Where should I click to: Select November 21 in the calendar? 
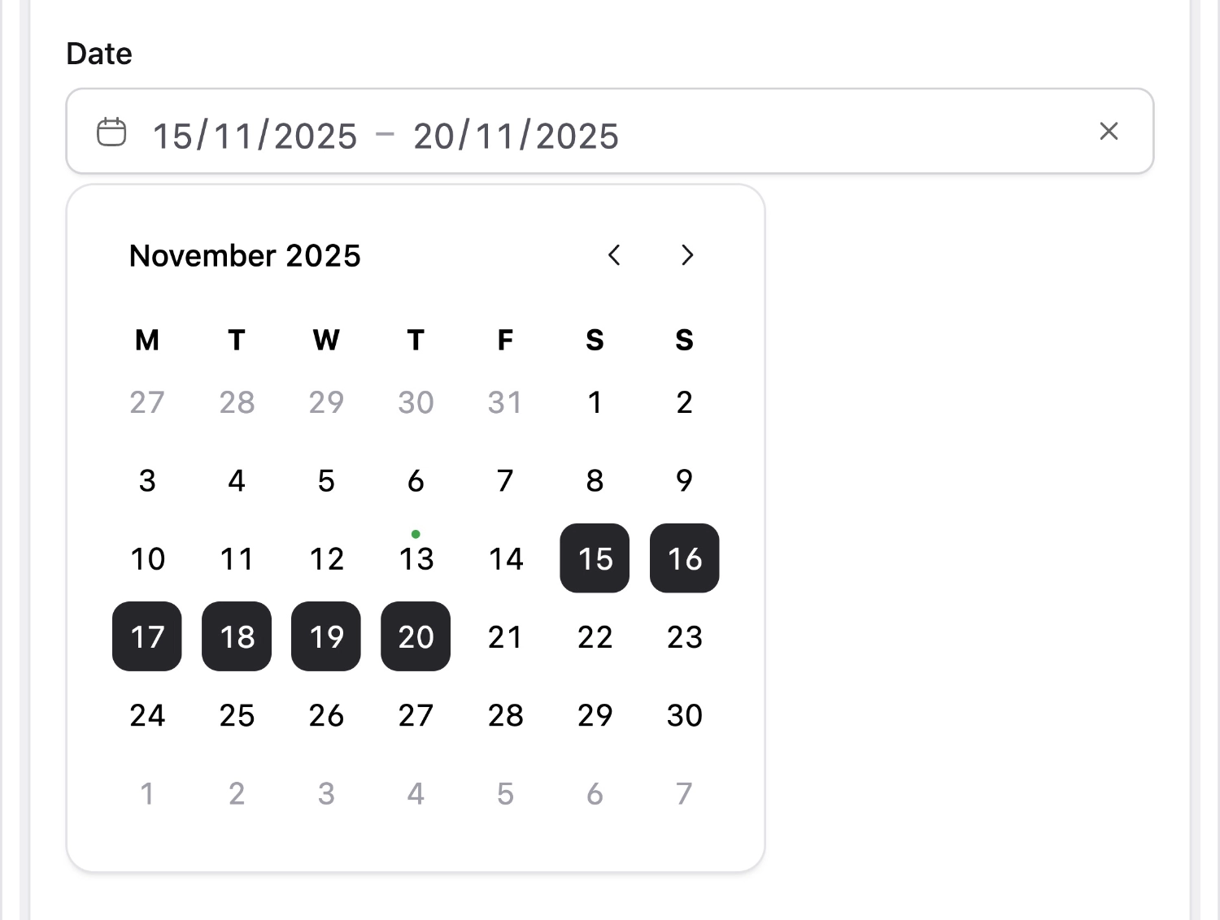coord(505,637)
